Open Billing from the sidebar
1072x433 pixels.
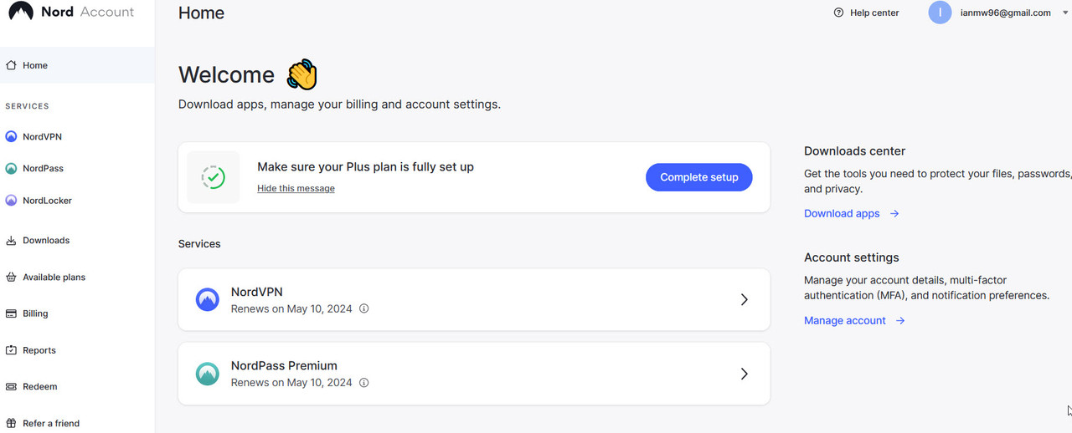pos(35,313)
